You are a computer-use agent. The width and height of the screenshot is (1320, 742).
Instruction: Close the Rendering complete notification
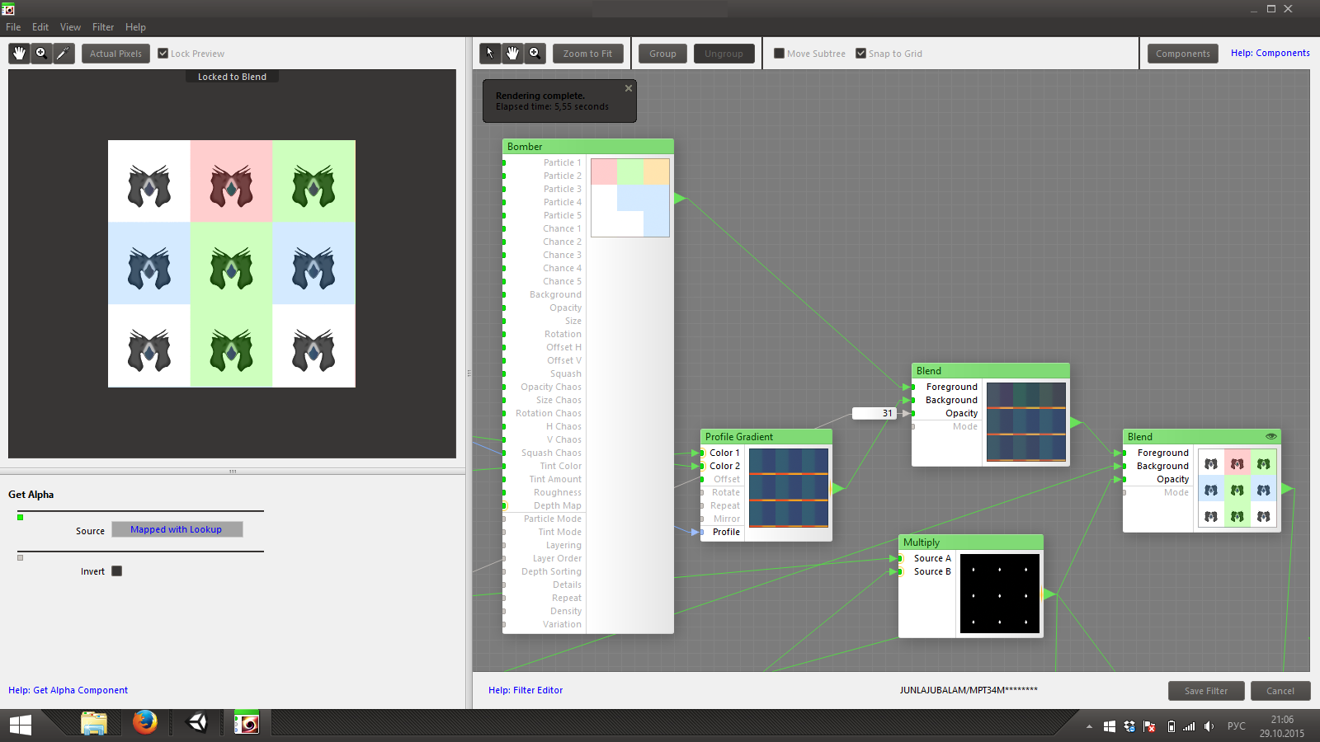[x=629, y=88]
